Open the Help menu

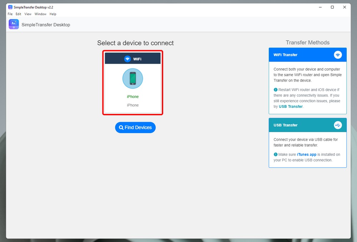(x=53, y=14)
